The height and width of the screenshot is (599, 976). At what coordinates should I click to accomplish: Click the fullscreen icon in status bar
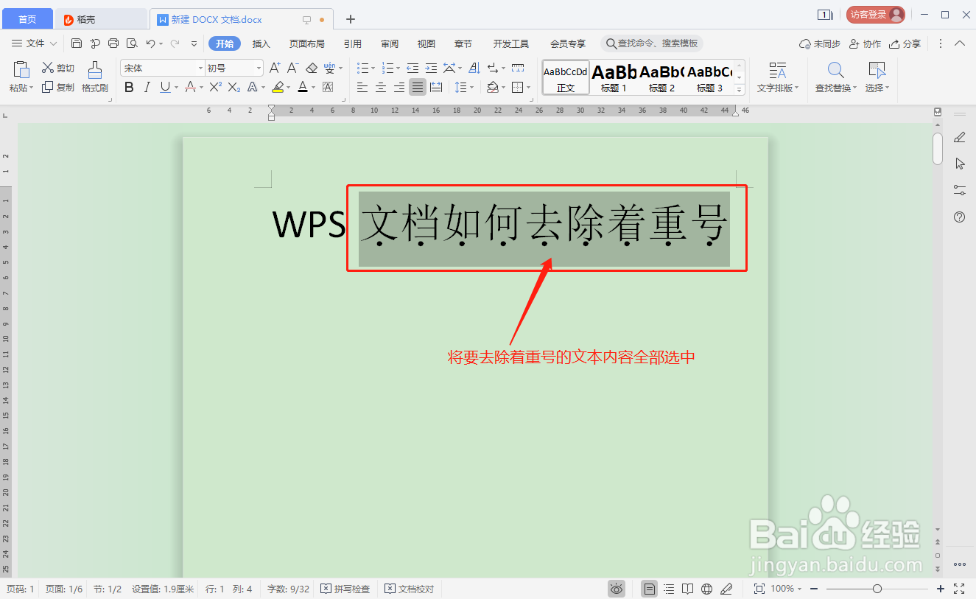tap(959, 589)
